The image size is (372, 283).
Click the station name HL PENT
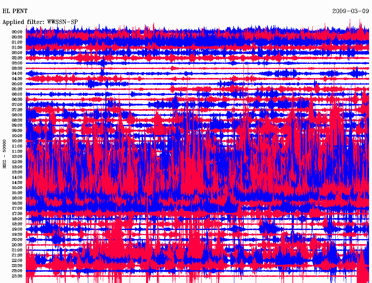coord(15,11)
